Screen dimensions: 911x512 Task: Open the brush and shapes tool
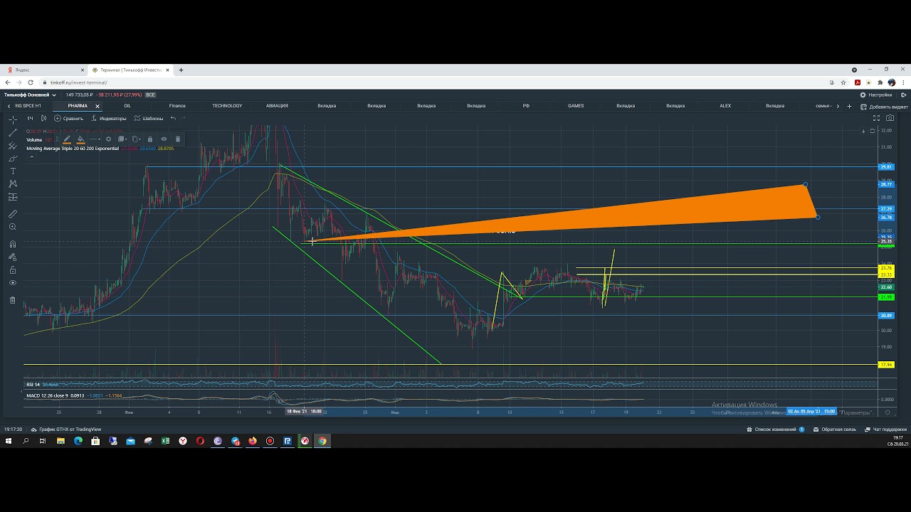12,158
